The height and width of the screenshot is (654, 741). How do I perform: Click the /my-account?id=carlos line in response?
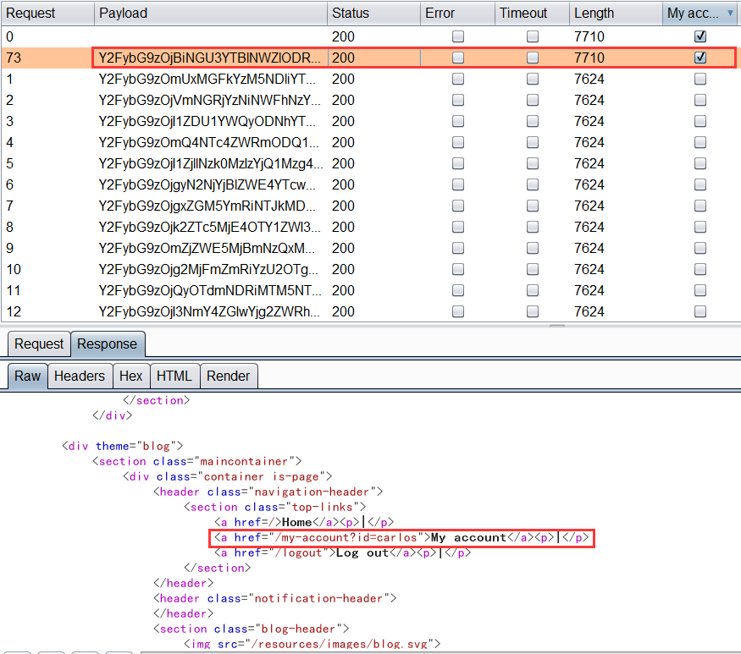click(402, 537)
